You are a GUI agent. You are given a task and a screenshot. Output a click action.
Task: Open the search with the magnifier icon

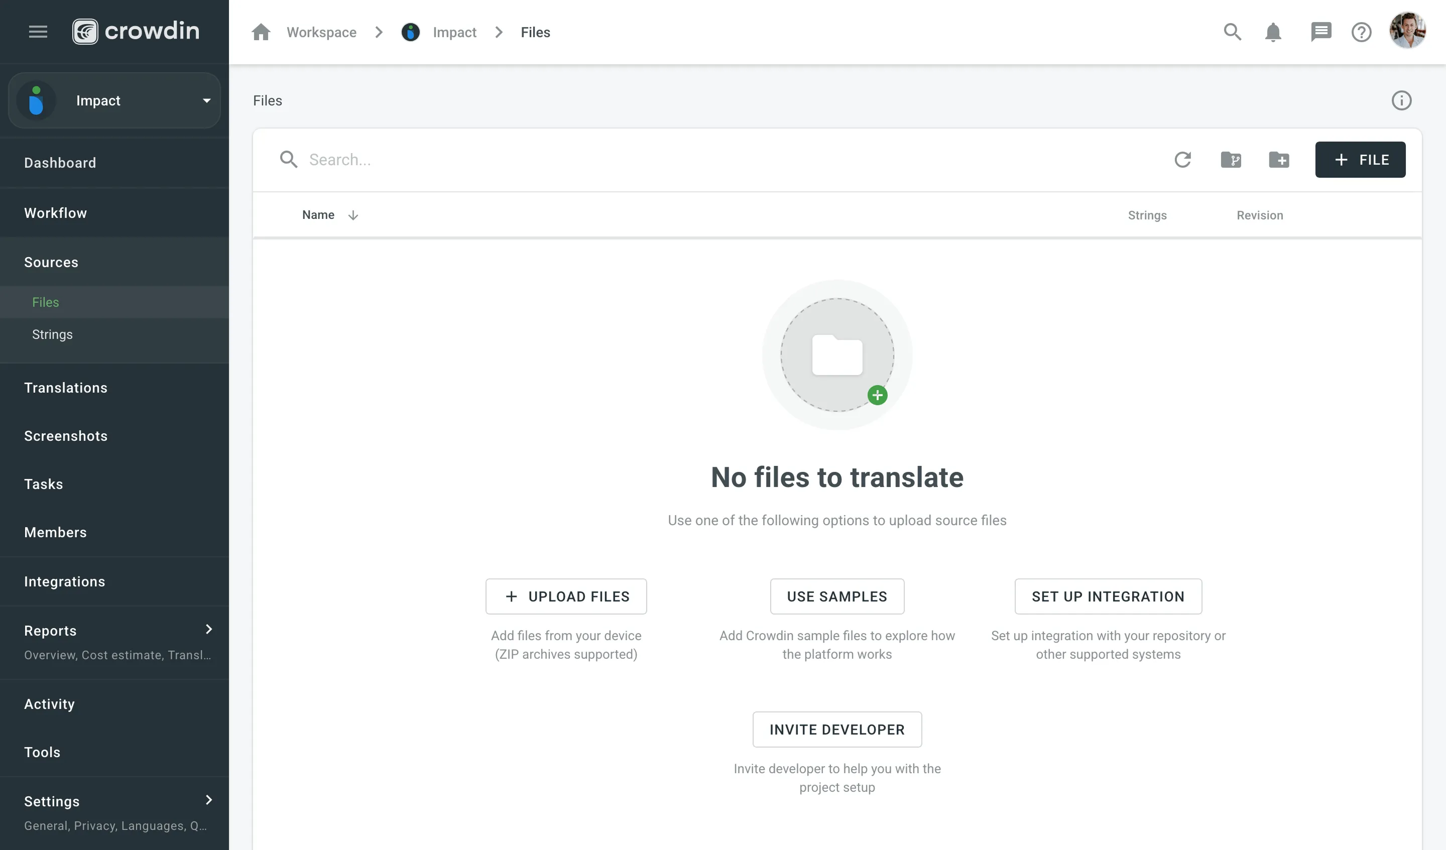[x=1232, y=32]
